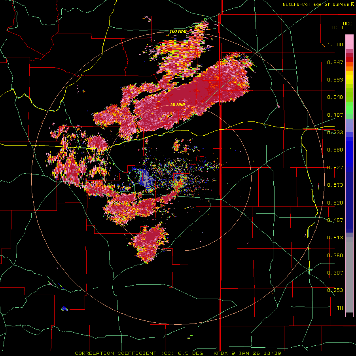Click the 50 NMI range ring label
Image resolution: width=356 pixels, height=356 pixels.
[x=178, y=104]
